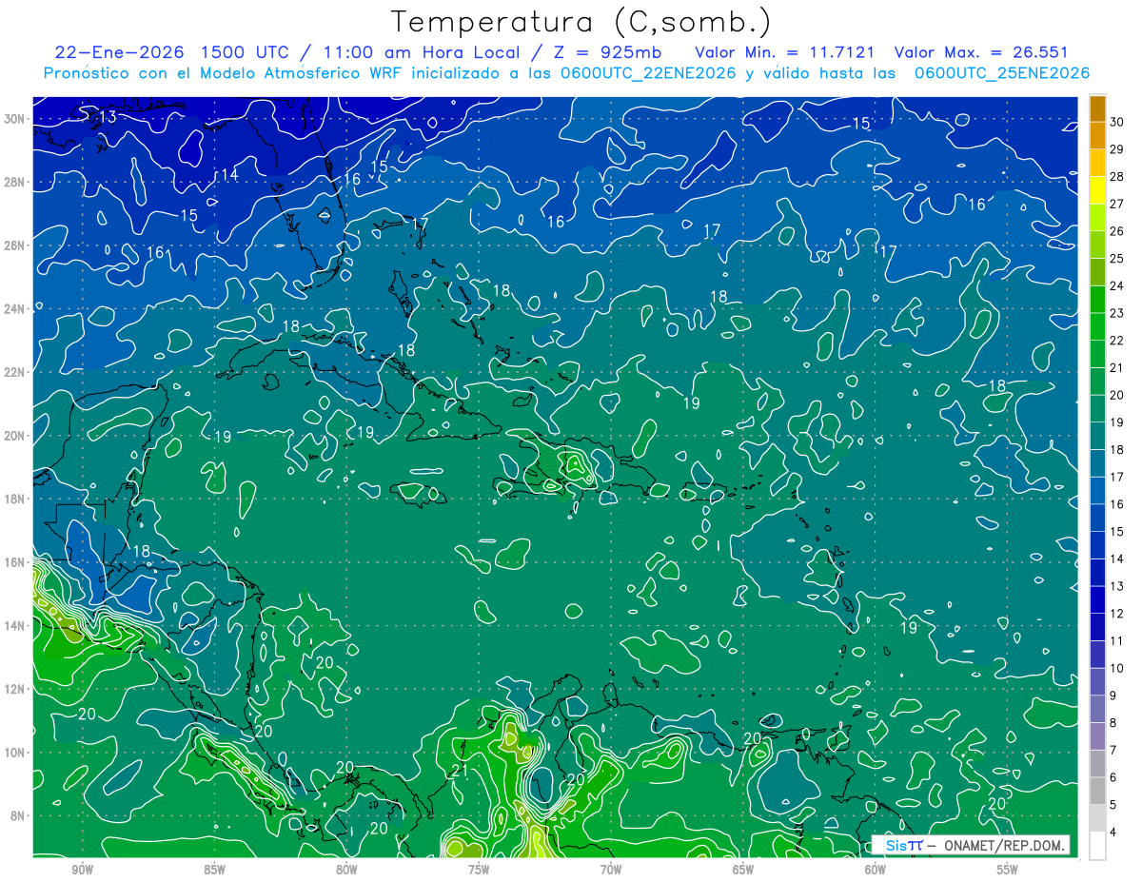
Task: Pick the gray colorbar swatch between 5 and 6
Action: tap(1097, 791)
